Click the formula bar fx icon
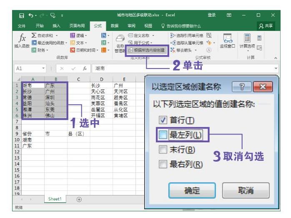 (85, 68)
